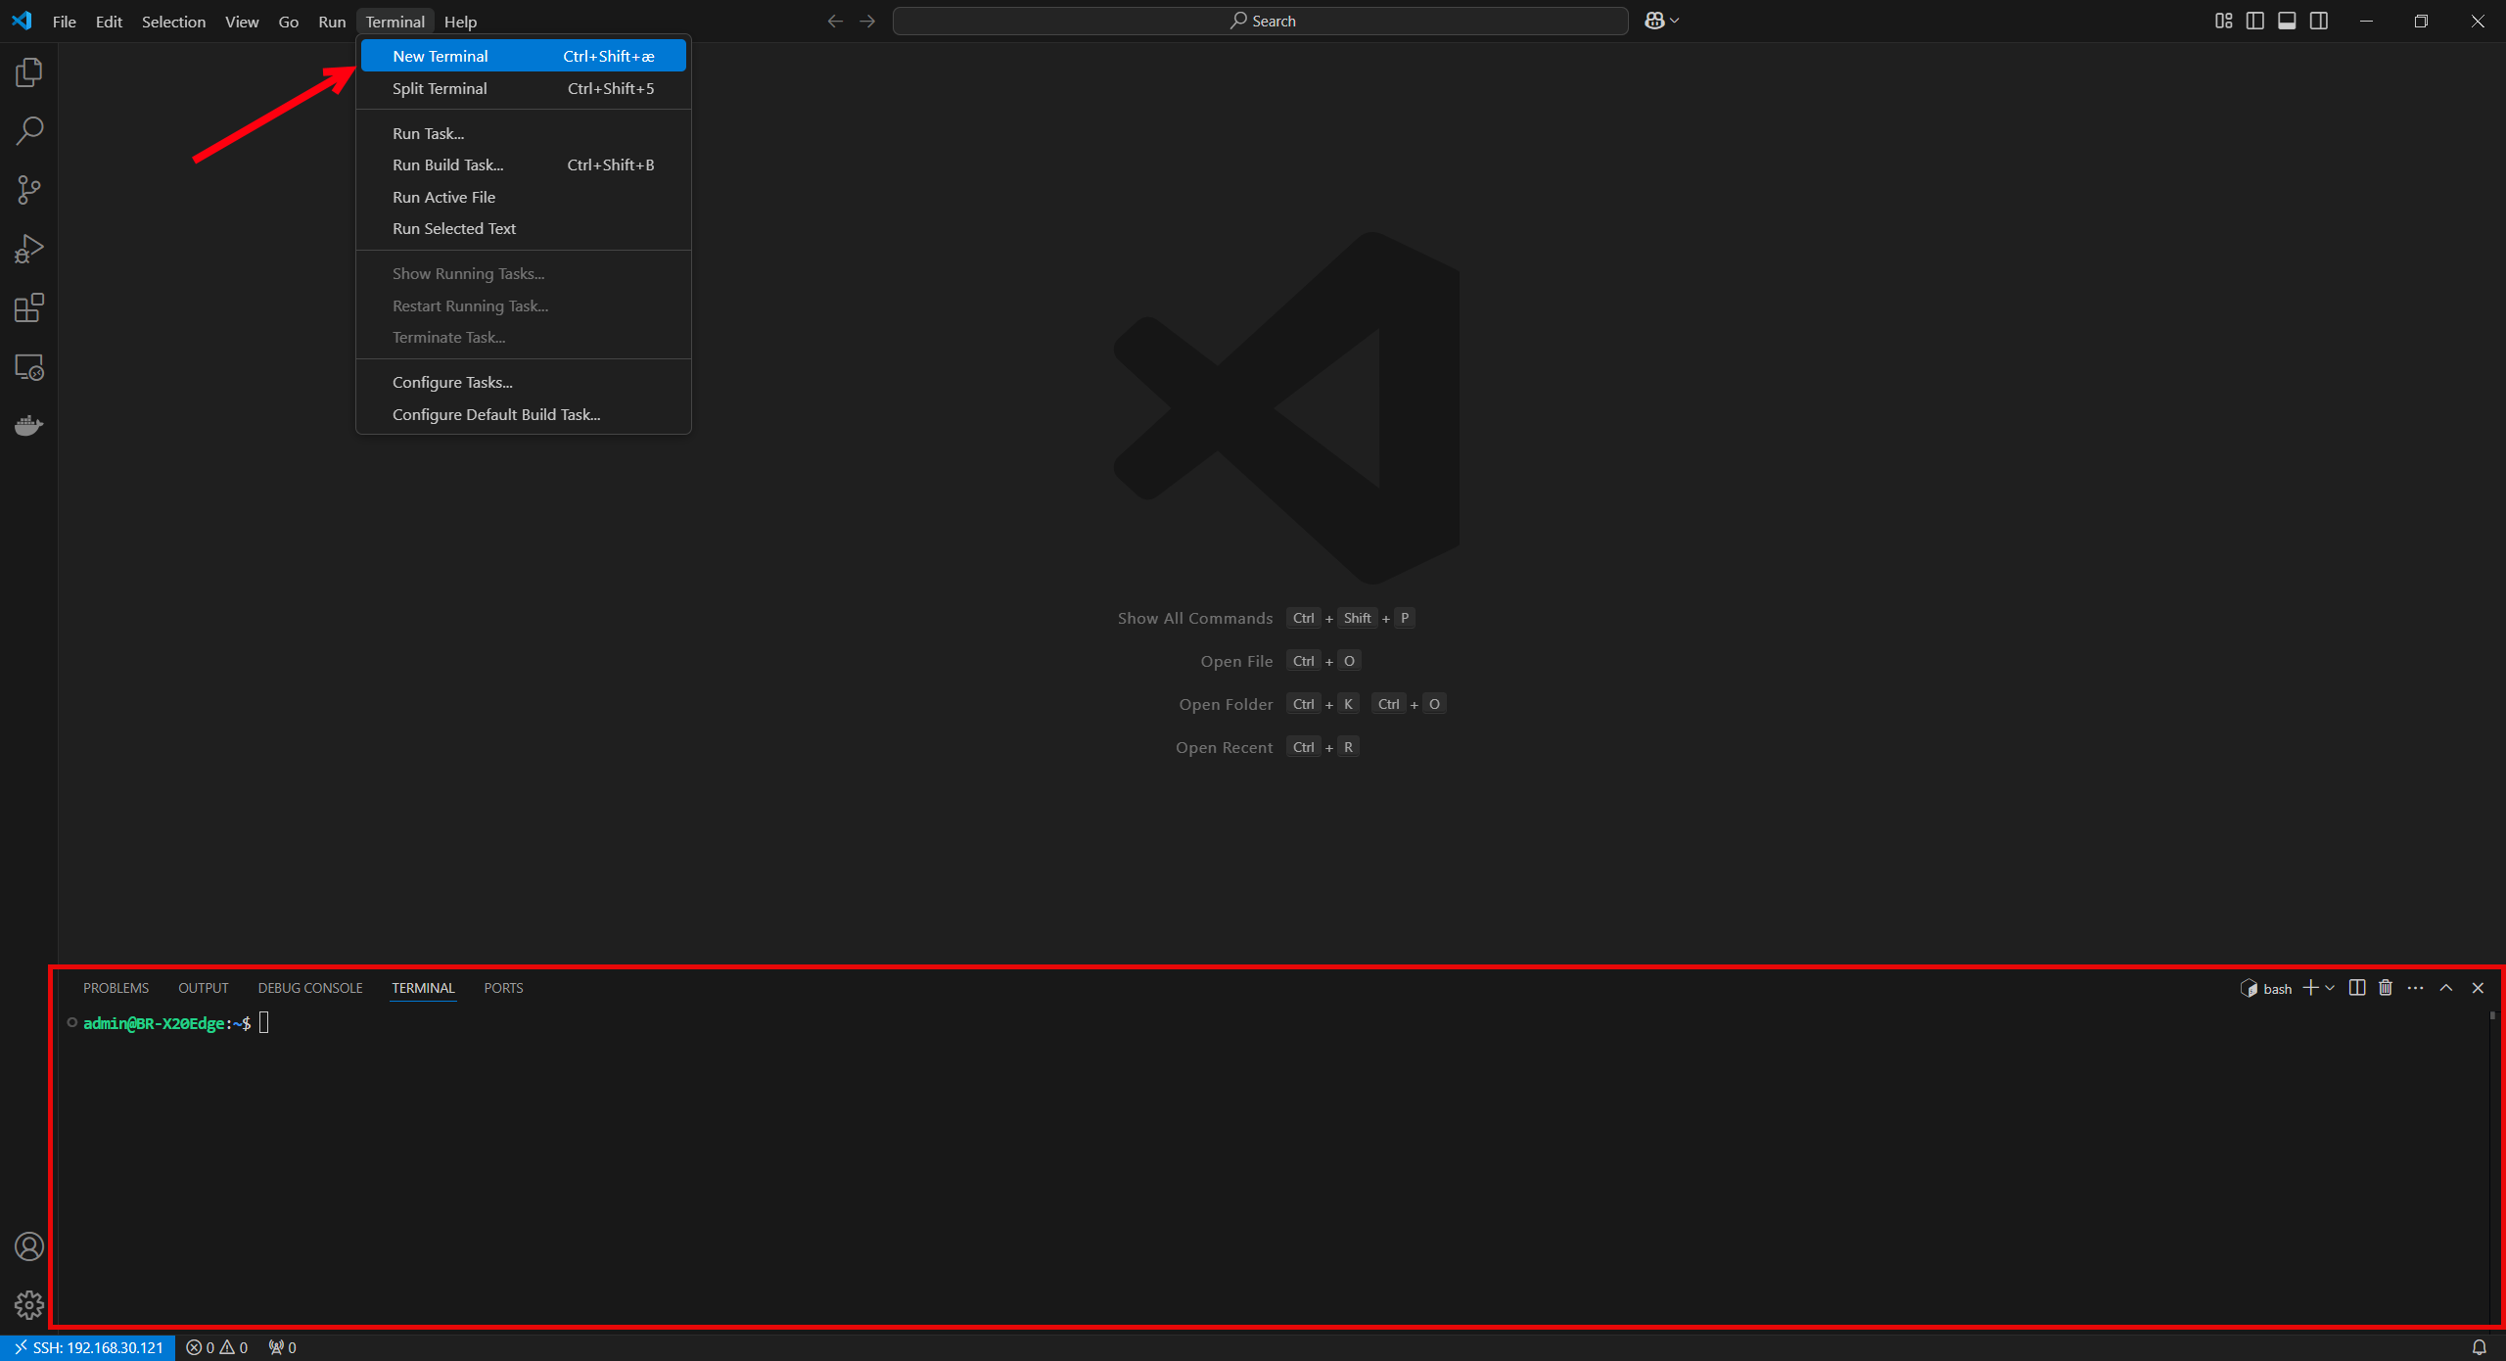
Task: Open the Copilot chat dropdown chevron
Action: tap(1675, 21)
